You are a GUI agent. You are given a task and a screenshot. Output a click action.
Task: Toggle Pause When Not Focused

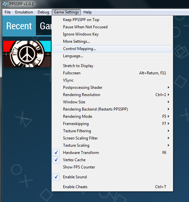tap(112, 27)
